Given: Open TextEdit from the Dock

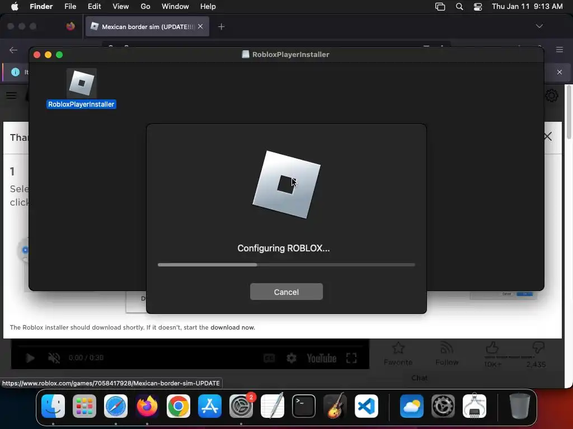Looking at the screenshot, I should [x=273, y=406].
